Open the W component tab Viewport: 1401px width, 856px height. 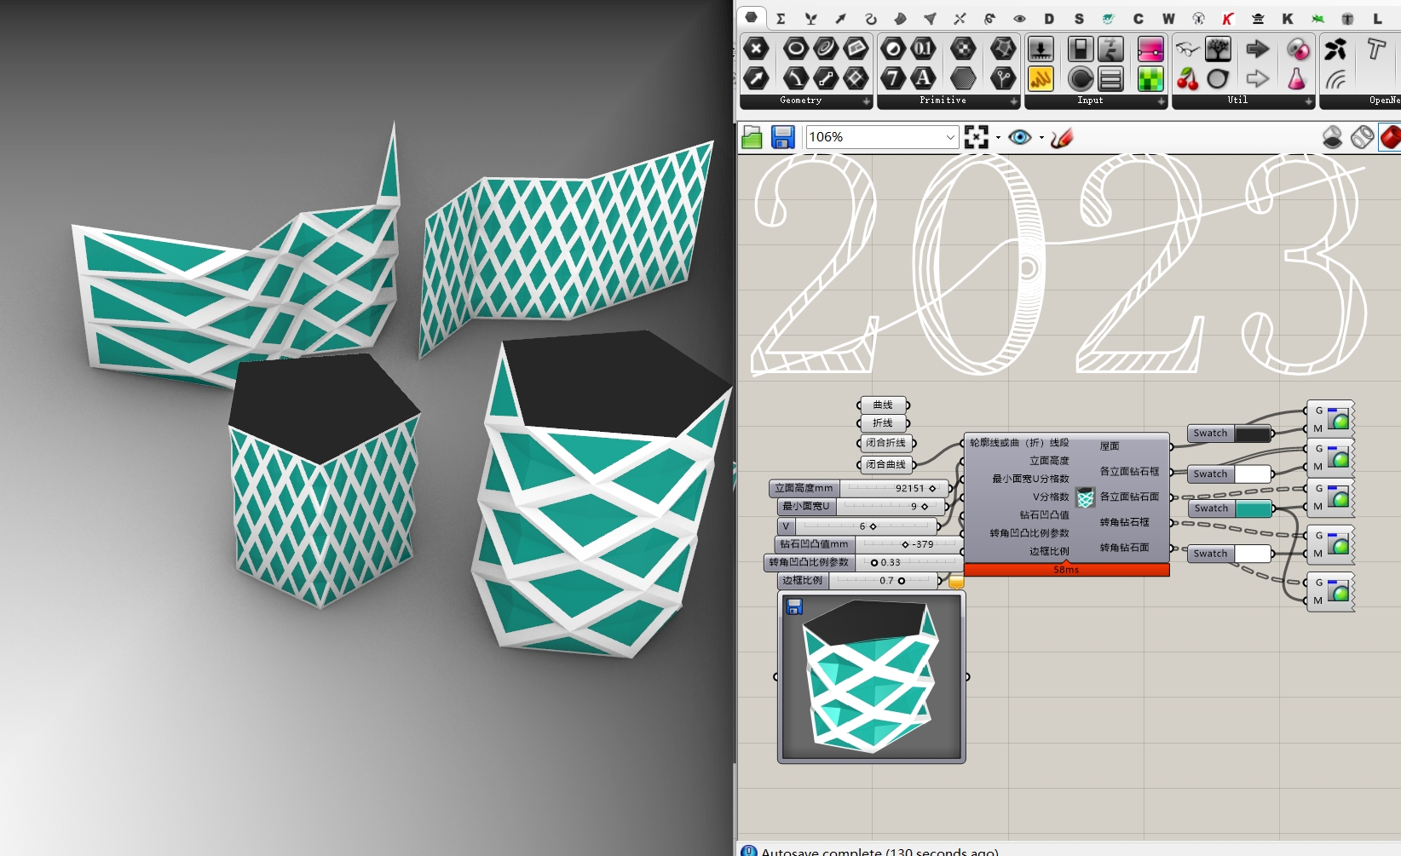click(x=1168, y=18)
